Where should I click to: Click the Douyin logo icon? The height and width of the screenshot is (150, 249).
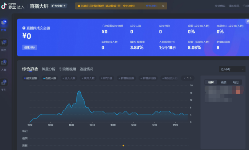click(4, 6)
